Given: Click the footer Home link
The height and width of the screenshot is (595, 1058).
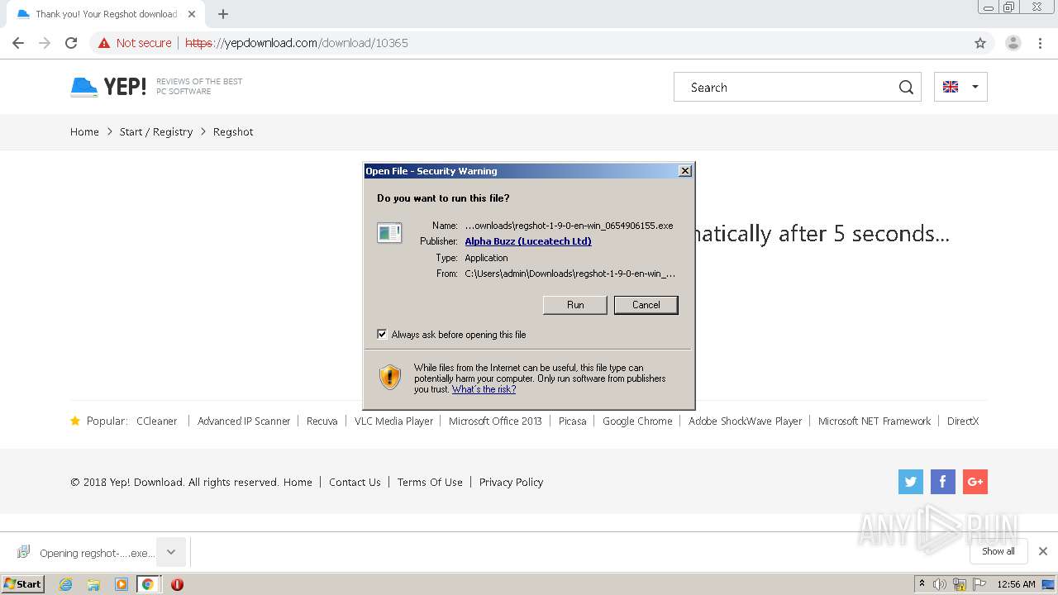Looking at the screenshot, I should click(x=298, y=482).
